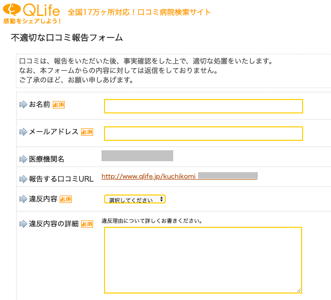Open the 選択してください violation dropdown
Screen dimensions: 331x300
click(x=135, y=199)
